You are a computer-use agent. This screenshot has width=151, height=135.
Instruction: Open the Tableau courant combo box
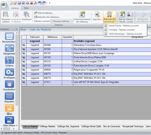62,21
